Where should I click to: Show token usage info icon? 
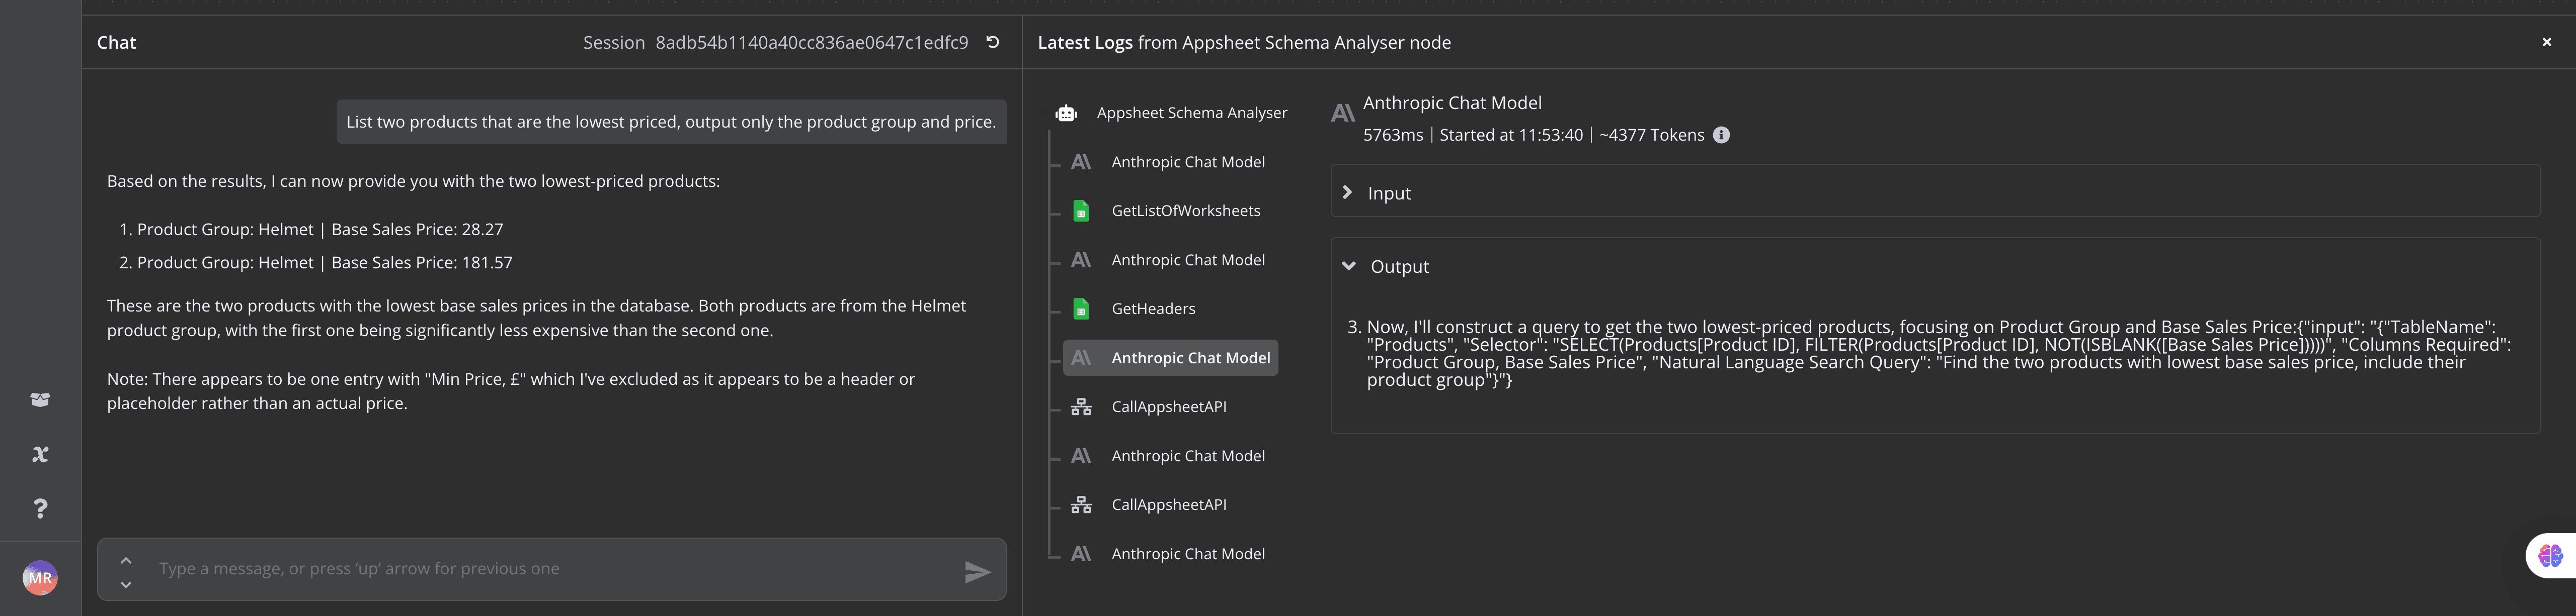coord(1721,135)
